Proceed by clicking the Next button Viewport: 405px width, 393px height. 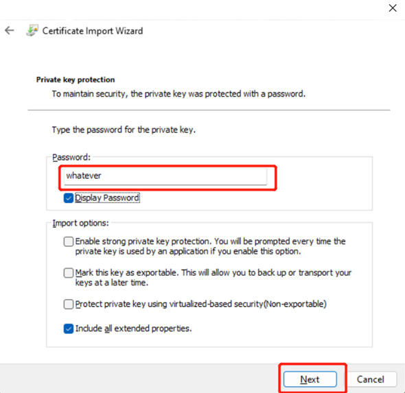[x=310, y=379]
